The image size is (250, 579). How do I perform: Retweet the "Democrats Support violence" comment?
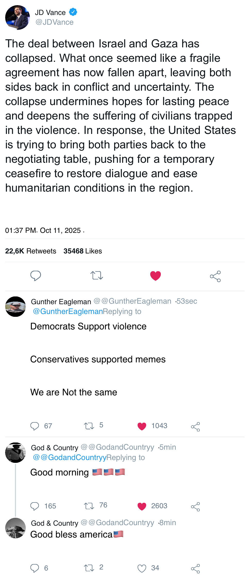[x=89, y=426]
